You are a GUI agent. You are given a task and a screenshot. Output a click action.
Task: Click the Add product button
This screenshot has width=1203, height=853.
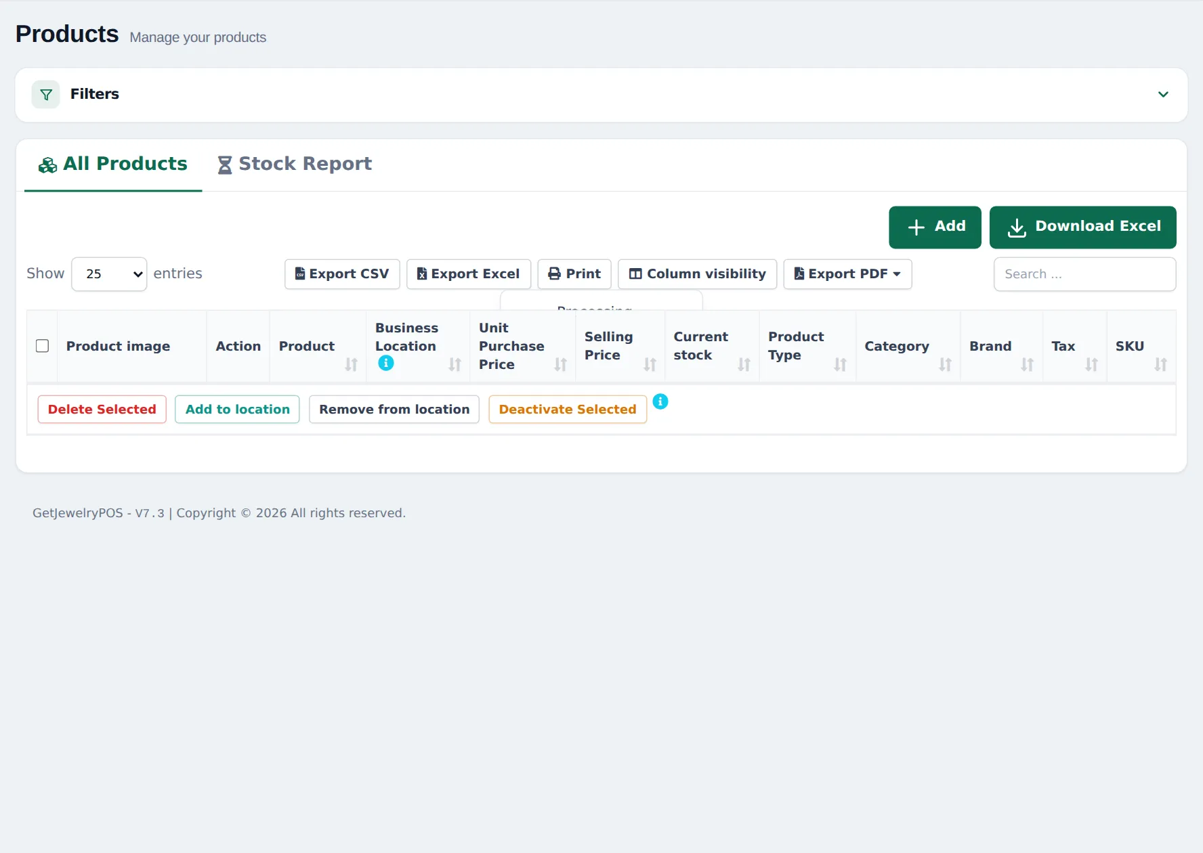pyautogui.click(x=935, y=227)
